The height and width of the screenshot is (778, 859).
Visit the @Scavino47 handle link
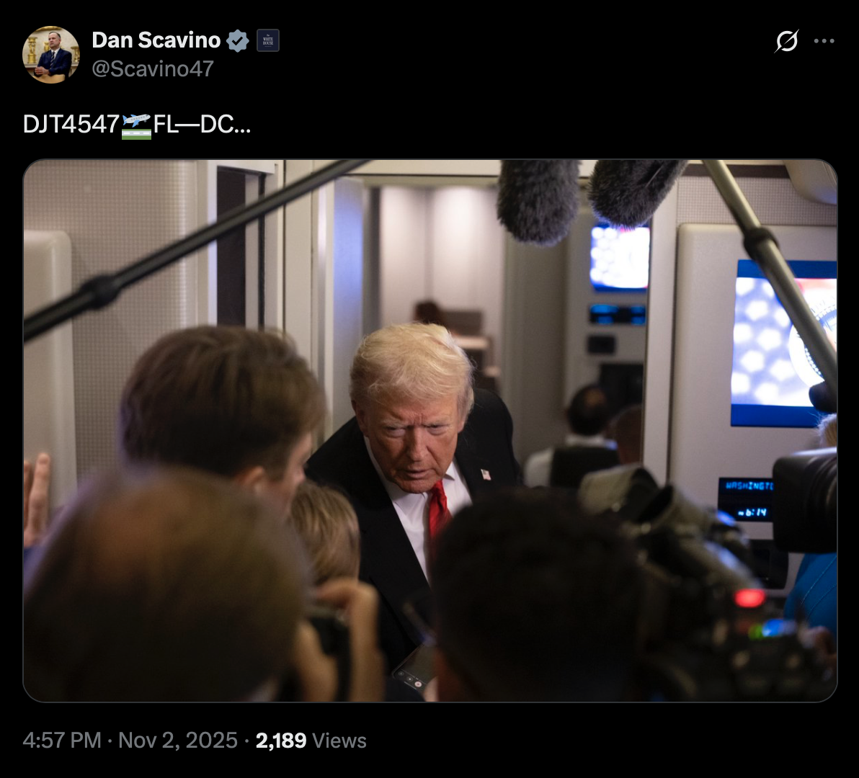coord(152,69)
